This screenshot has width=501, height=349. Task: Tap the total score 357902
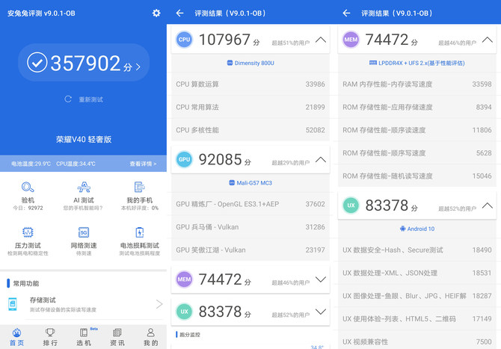click(84, 63)
